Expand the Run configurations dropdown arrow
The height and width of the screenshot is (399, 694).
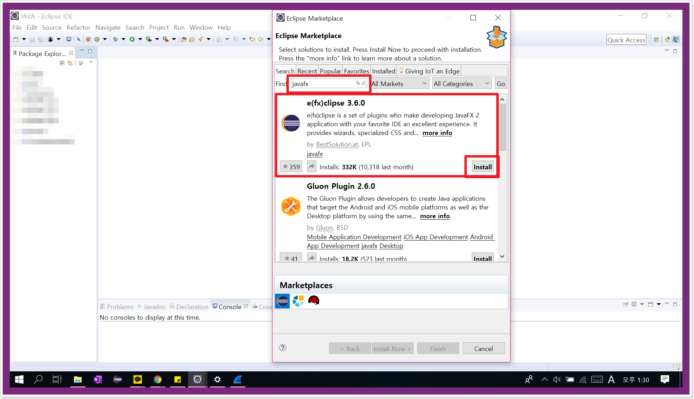140,39
